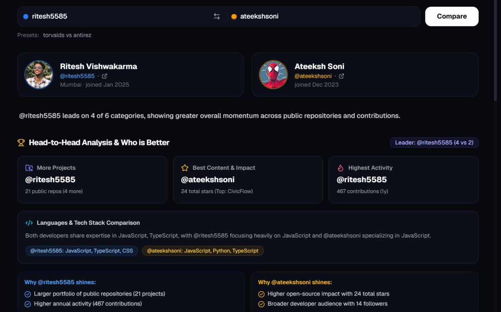Click the '21 public repos (4 more)' text
Screen dimensions: 501x312
(x=54, y=191)
